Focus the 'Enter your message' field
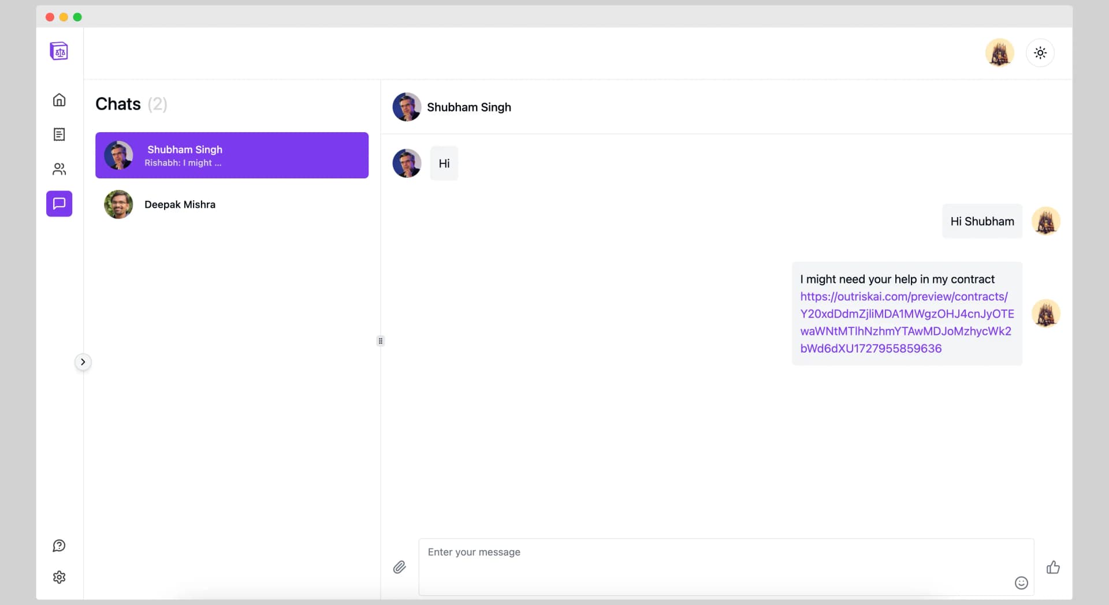This screenshot has width=1109, height=605. click(716, 566)
